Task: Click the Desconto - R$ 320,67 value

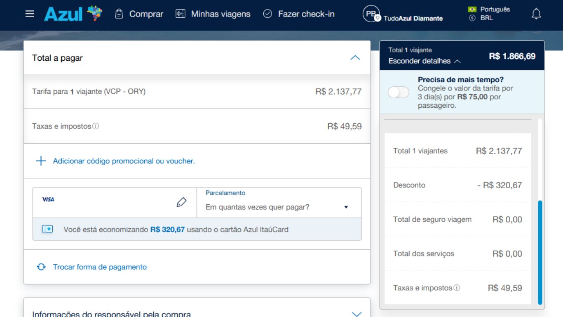Action: [500, 185]
